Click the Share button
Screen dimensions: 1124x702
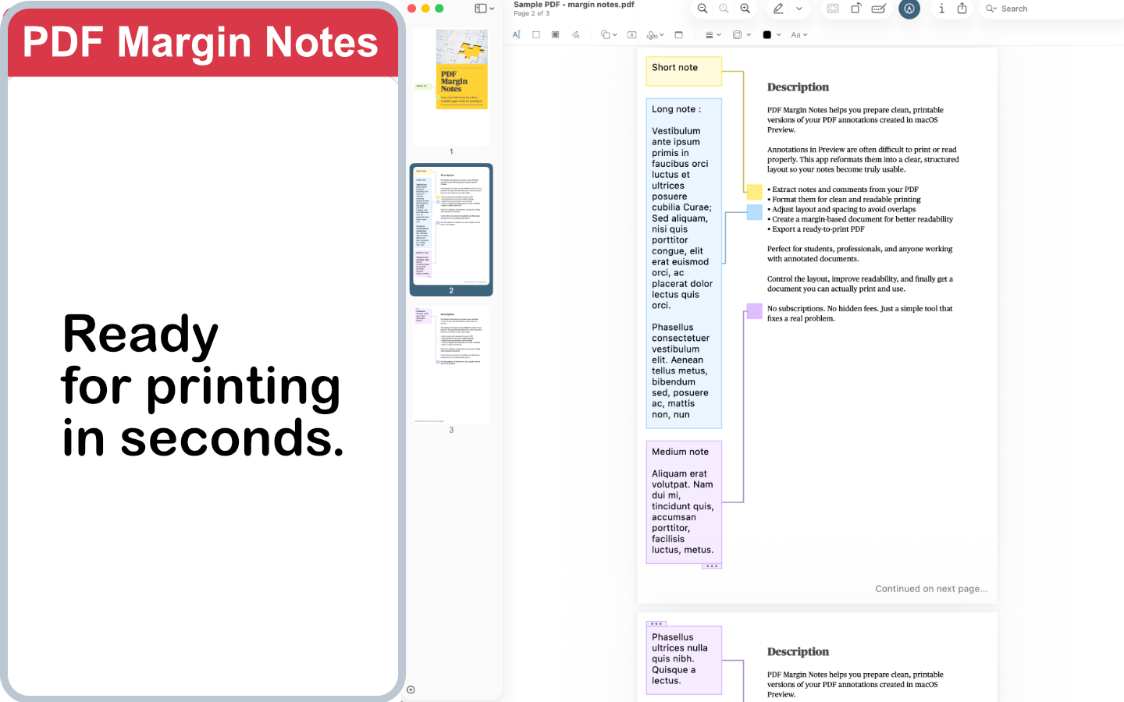[x=962, y=9]
